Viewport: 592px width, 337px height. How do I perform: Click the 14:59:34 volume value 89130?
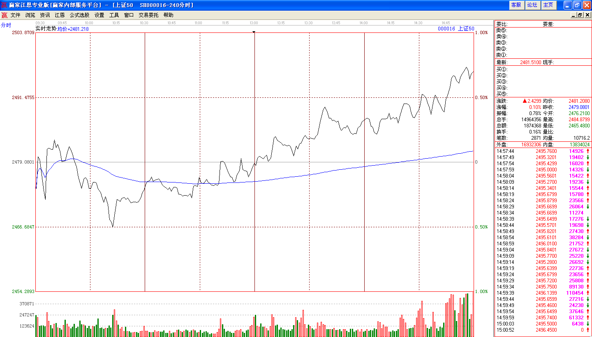[576, 287]
